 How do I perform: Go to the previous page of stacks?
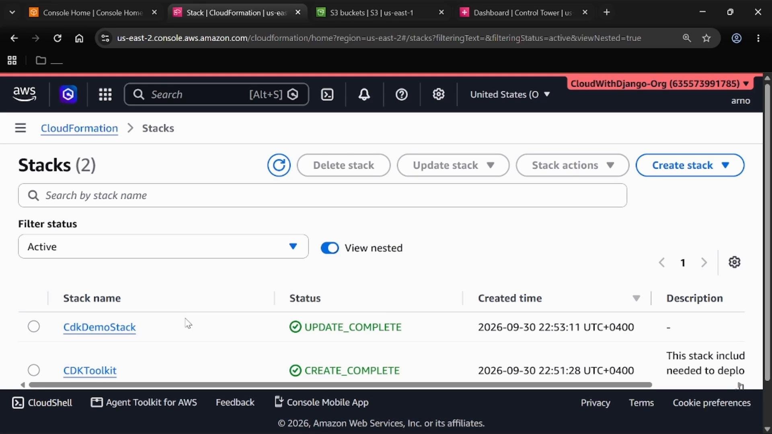[x=661, y=262]
